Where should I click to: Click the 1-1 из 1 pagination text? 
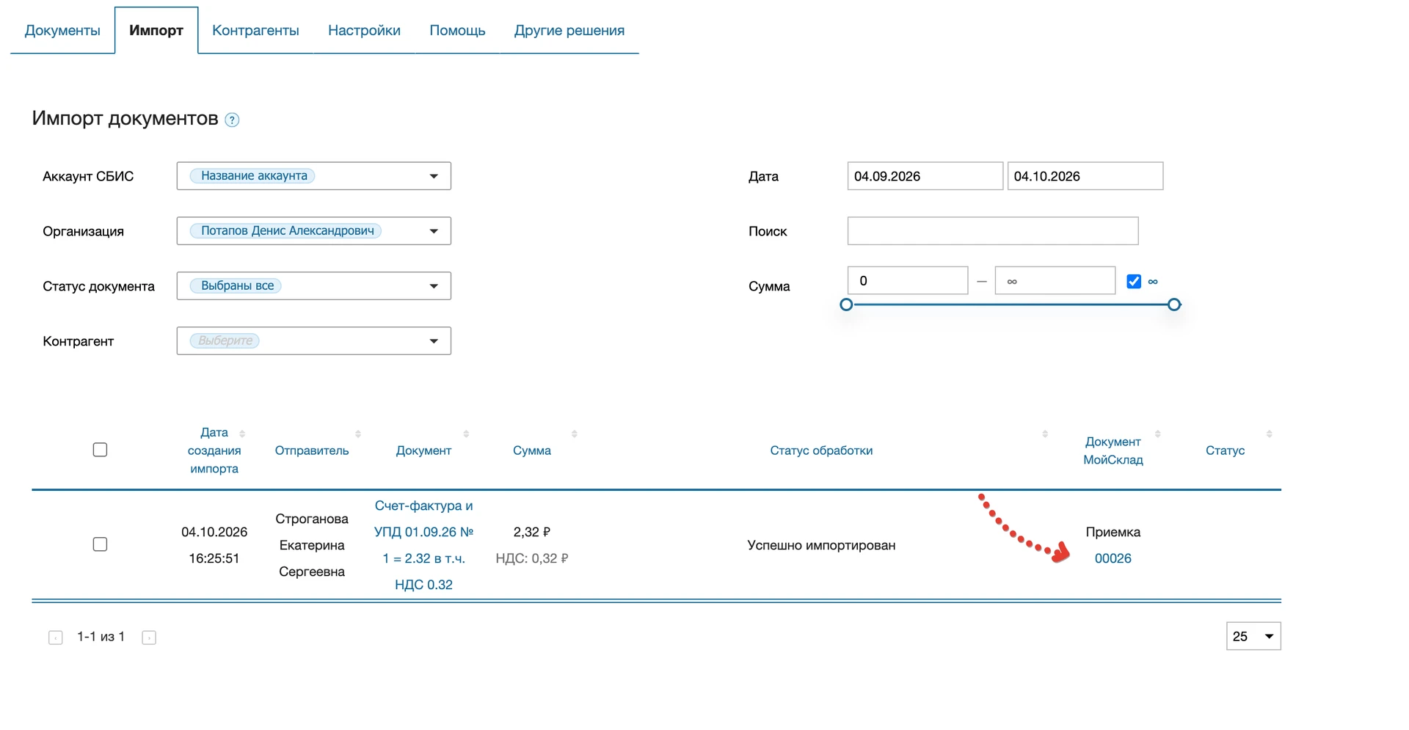pos(101,637)
